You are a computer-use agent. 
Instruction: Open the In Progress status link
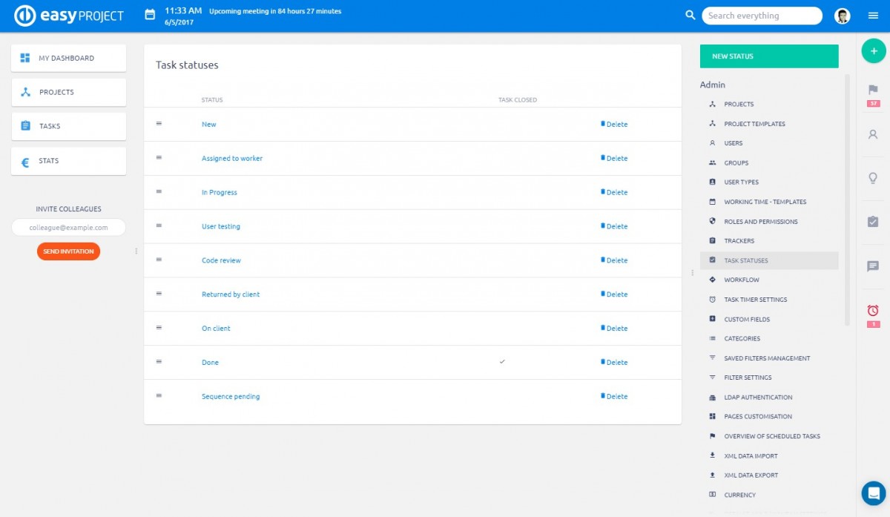pyautogui.click(x=220, y=192)
